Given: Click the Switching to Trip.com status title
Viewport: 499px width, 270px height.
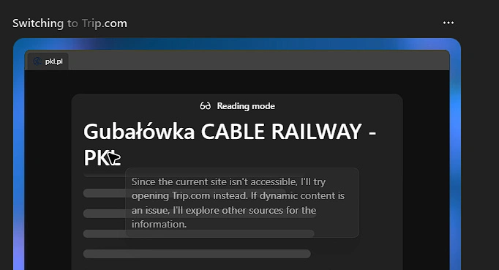Looking at the screenshot, I should click(x=70, y=23).
